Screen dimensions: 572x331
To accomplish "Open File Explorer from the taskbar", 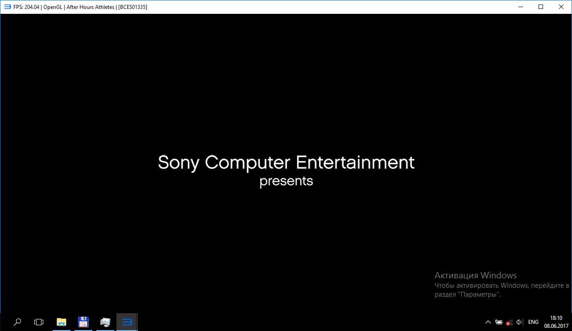I will 62,322.
